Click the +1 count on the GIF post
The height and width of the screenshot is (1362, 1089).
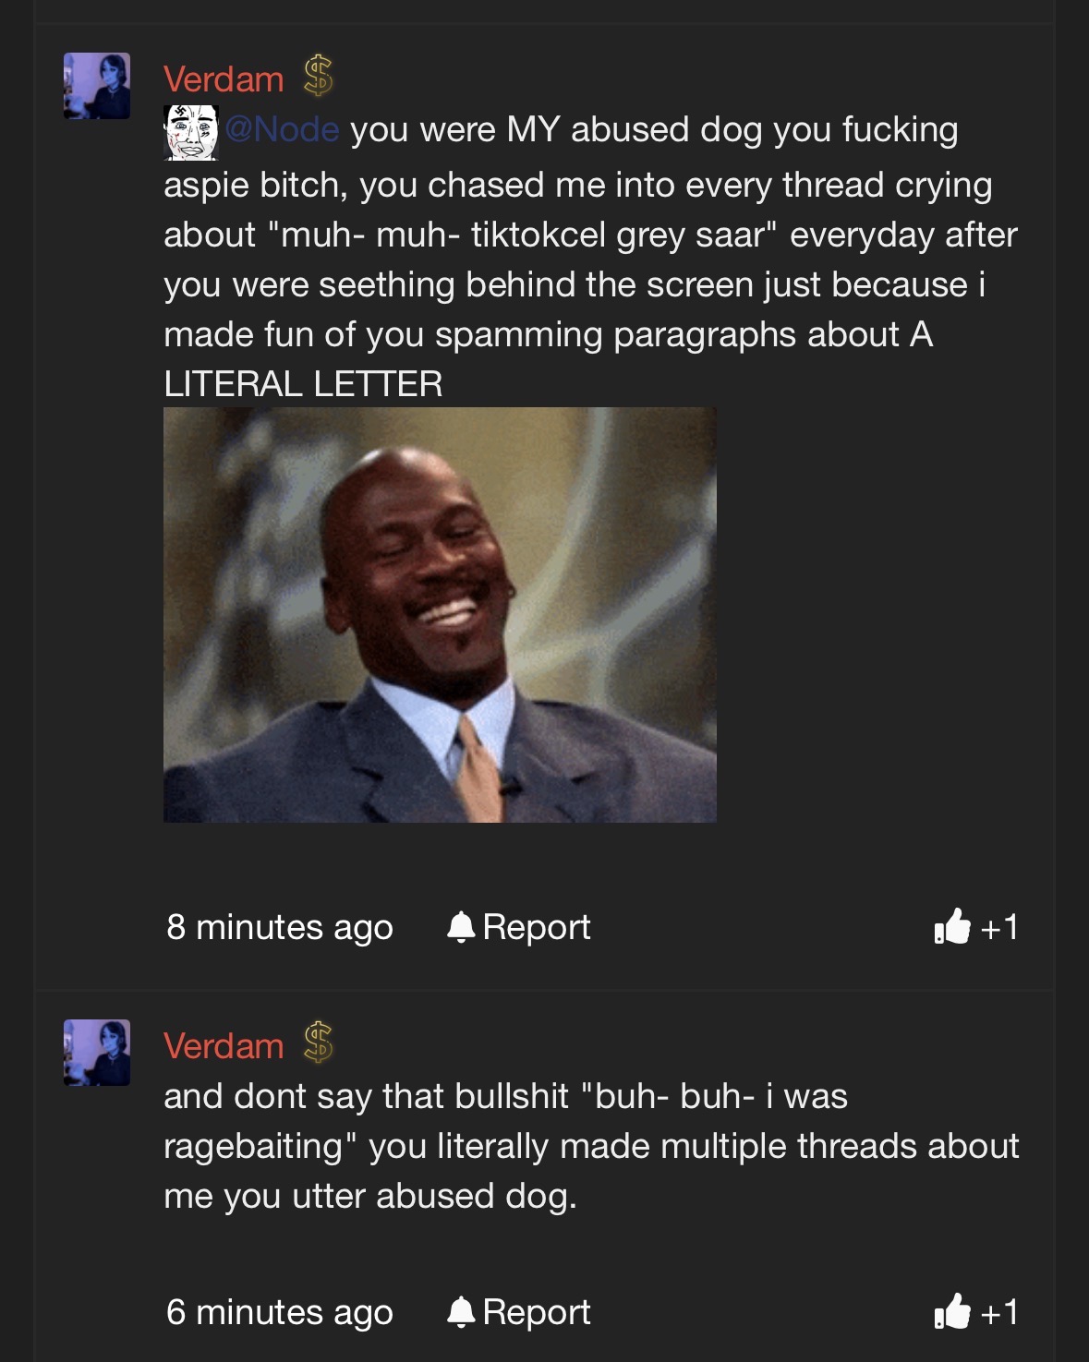point(999,927)
